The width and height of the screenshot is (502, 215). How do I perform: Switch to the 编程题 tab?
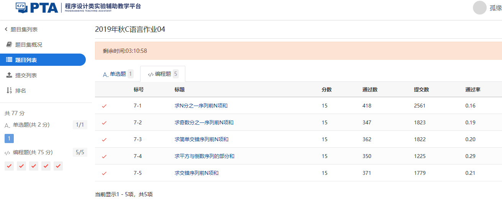point(163,74)
